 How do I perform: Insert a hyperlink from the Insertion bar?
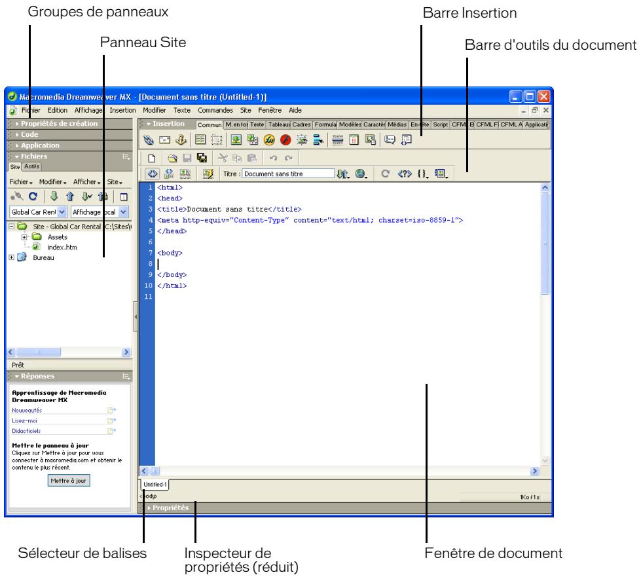(149, 140)
